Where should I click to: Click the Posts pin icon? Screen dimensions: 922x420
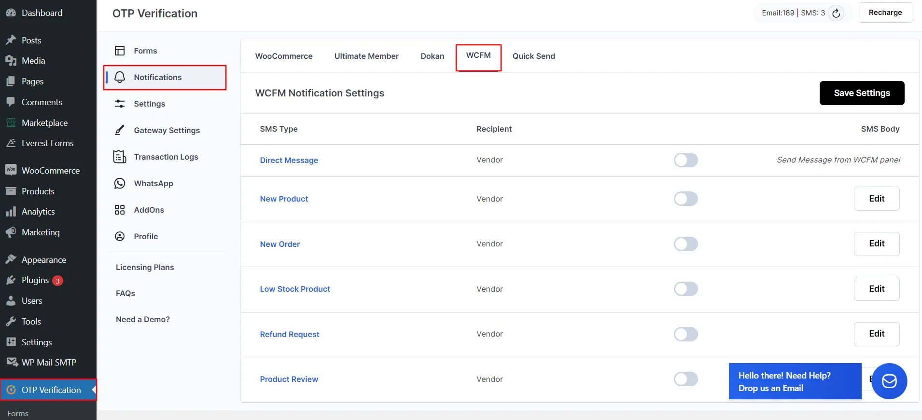point(11,40)
